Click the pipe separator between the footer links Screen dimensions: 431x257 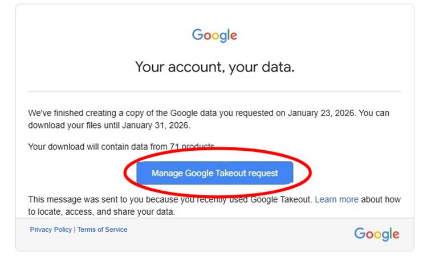[x=74, y=230]
